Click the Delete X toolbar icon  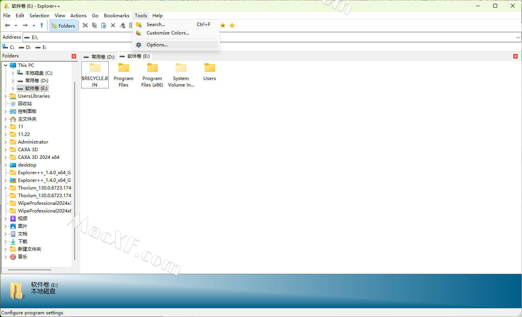[x=113, y=25]
